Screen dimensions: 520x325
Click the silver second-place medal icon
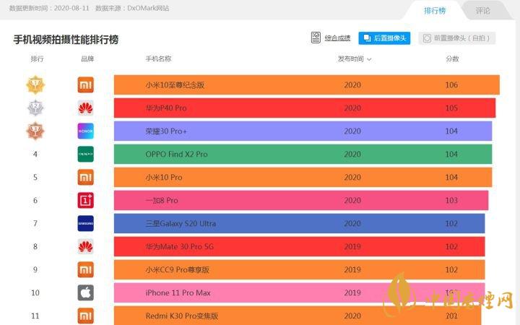[x=35, y=108]
